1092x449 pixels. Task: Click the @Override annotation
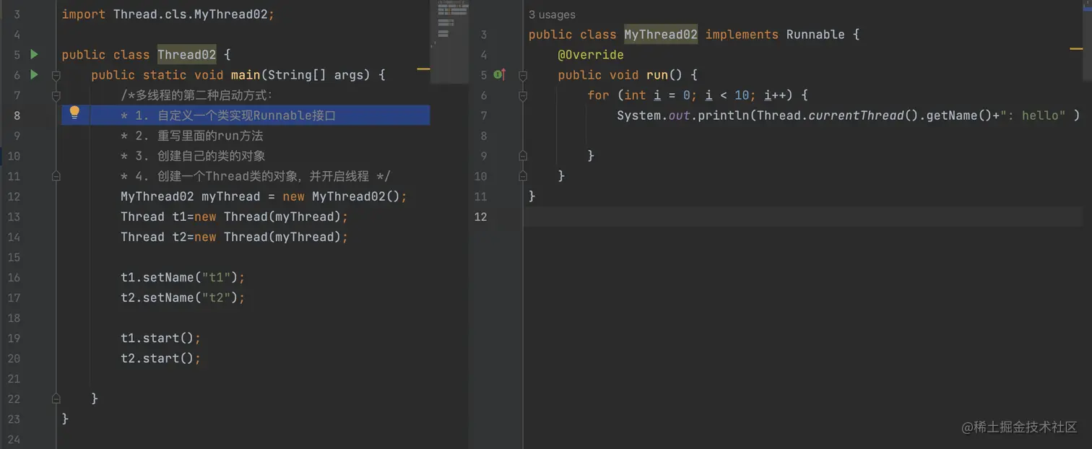pos(591,55)
